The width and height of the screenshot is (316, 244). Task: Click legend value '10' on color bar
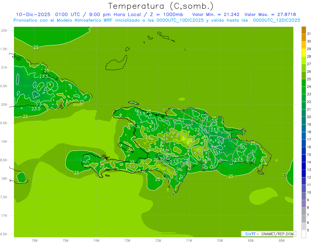point(309,192)
